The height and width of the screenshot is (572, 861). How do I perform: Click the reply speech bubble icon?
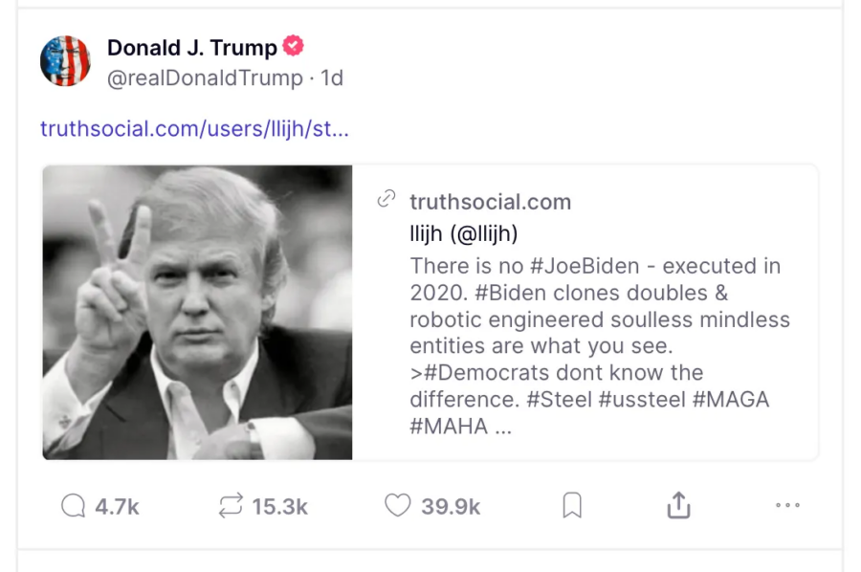pos(73,506)
